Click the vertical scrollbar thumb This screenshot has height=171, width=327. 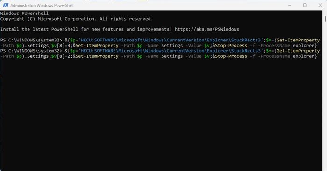325,19
